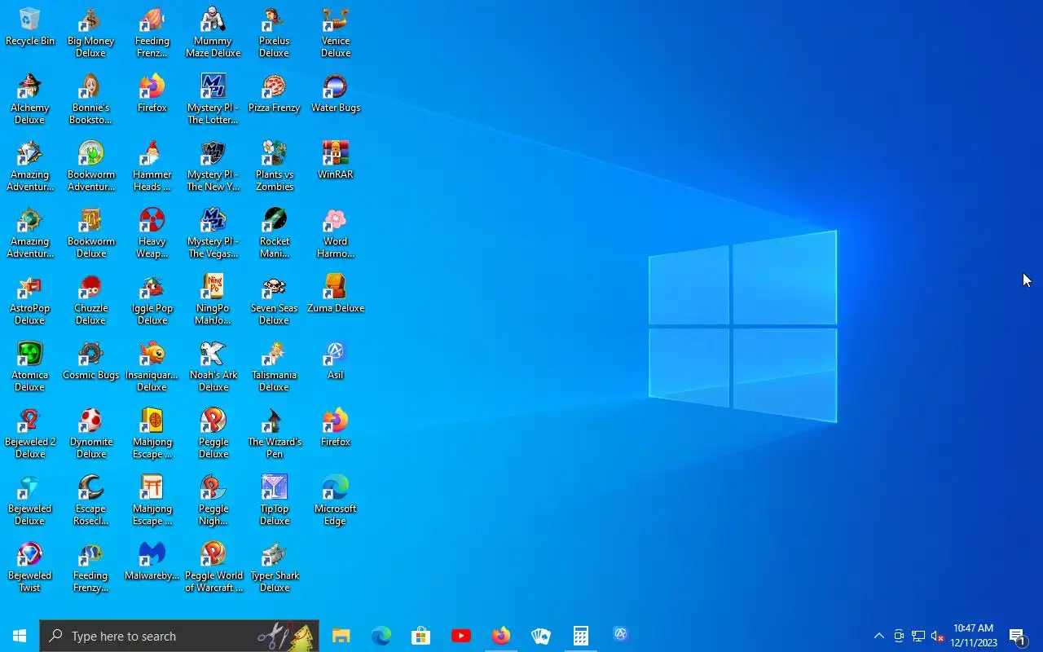Open YouTube from the taskbar

click(x=460, y=636)
